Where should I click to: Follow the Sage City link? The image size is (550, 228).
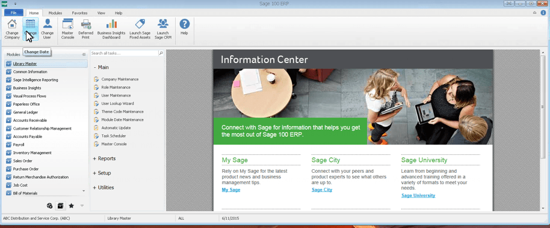[322, 190]
